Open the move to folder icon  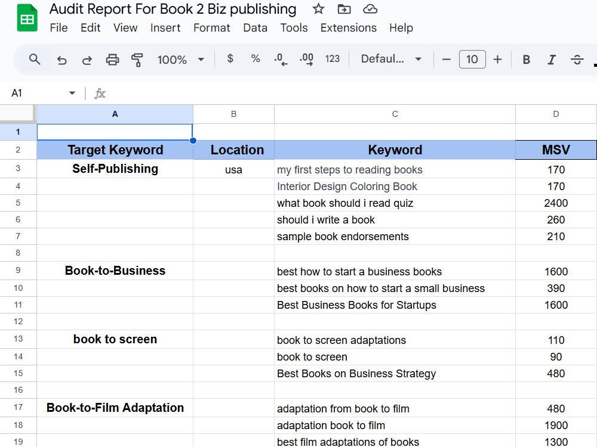pyautogui.click(x=344, y=9)
